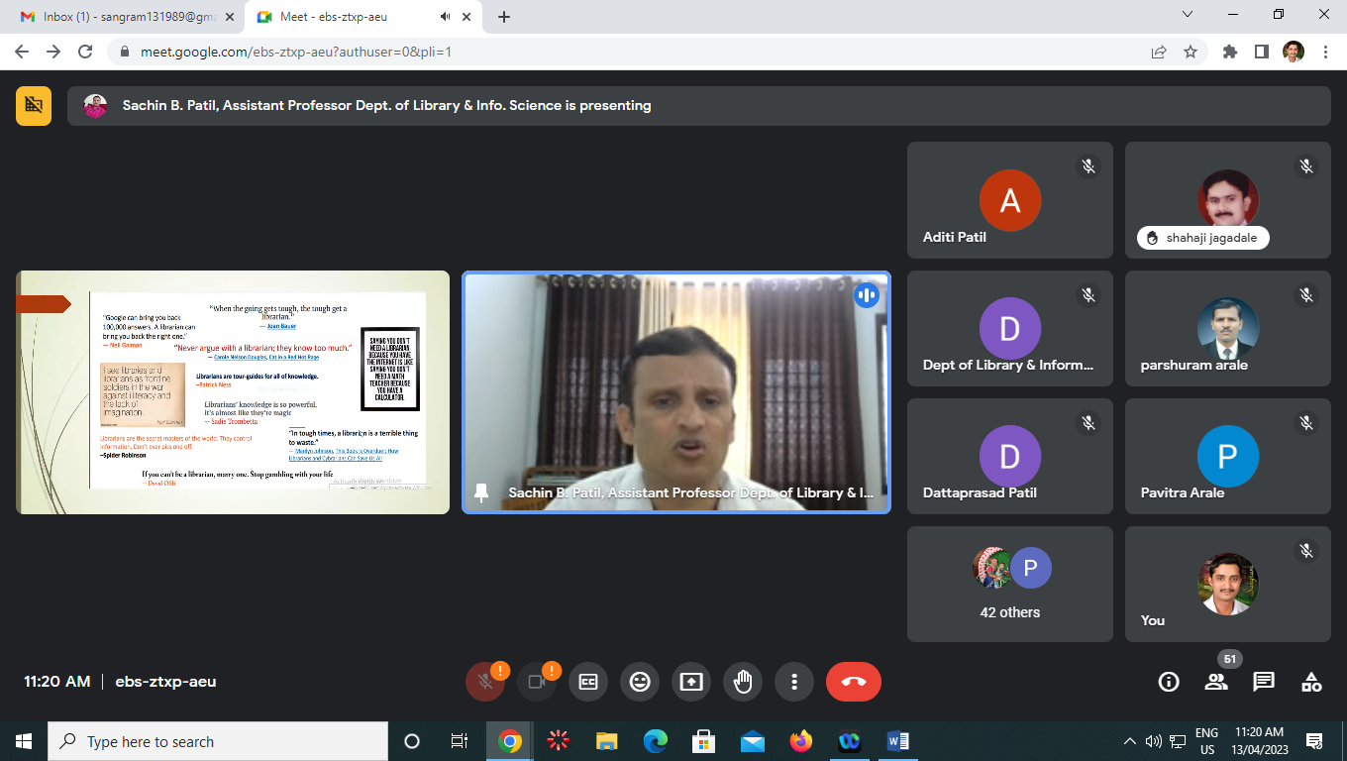Switch to the Gmail Inbox tab
The height and width of the screenshot is (761, 1347).
coord(129,17)
